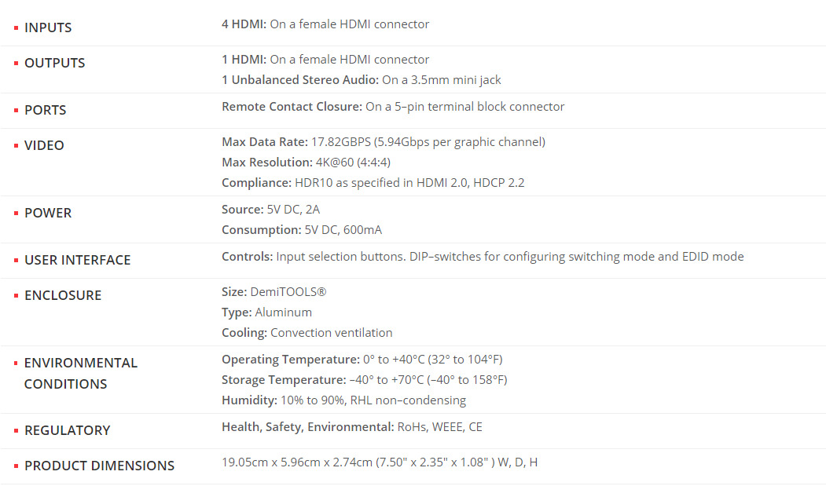Viewport: 826px width, 486px height.
Task: Click the Max Data Rate specification text
Action: point(384,142)
